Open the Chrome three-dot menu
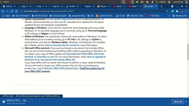 coord(186,11)
